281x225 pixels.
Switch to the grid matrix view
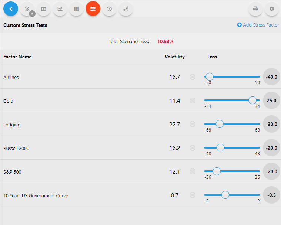76,9
